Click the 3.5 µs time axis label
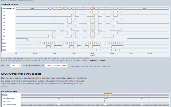 [x=150, y=53]
